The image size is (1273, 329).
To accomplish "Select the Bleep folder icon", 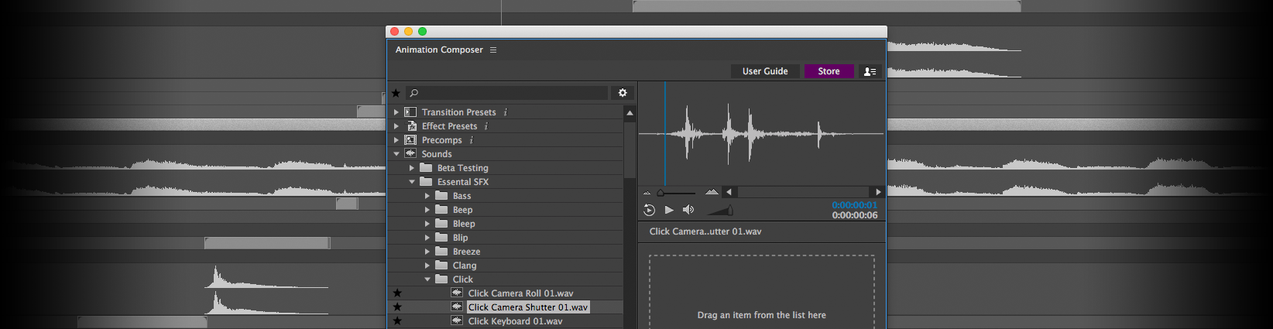I will pyautogui.click(x=441, y=223).
